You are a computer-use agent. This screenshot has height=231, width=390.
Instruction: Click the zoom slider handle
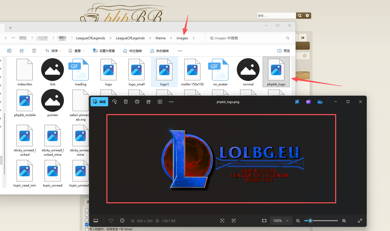pyautogui.click(x=310, y=221)
